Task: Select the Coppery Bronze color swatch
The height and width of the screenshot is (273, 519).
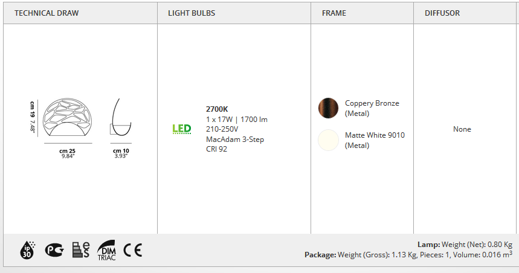Action: click(x=328, y=108)
